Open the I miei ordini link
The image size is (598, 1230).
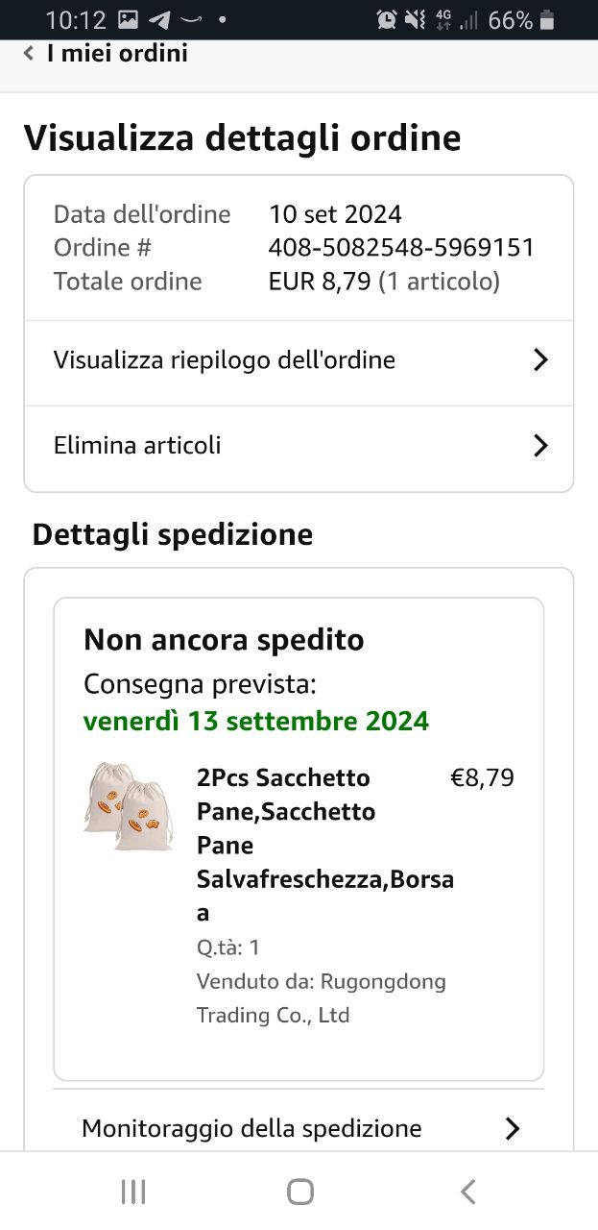117,54
